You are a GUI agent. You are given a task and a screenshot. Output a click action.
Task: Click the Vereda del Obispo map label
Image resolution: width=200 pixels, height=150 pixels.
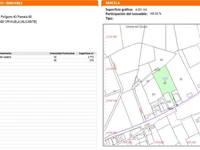coord(136,27)
